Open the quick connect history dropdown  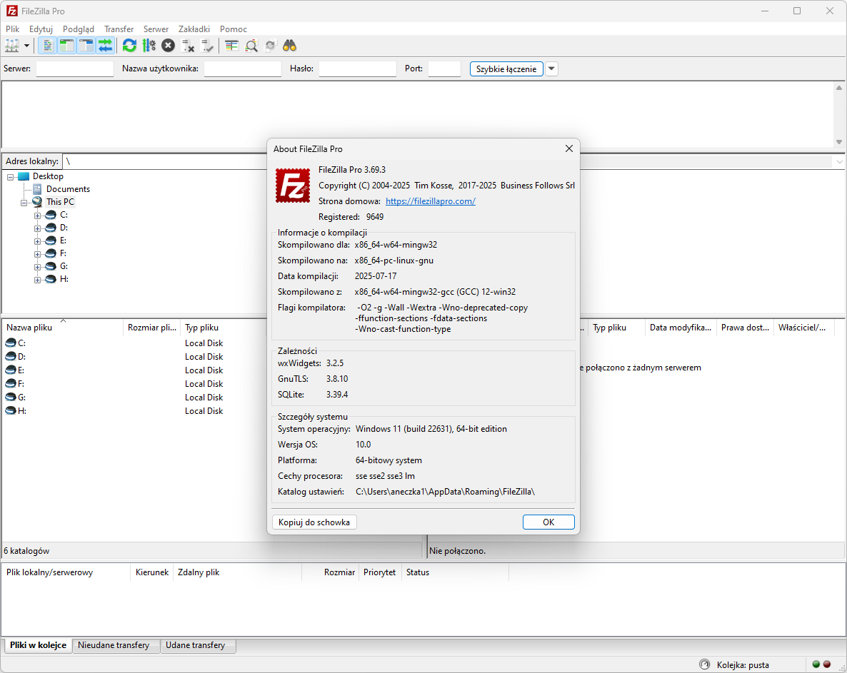pyautogui.click(x=551, y=69)
